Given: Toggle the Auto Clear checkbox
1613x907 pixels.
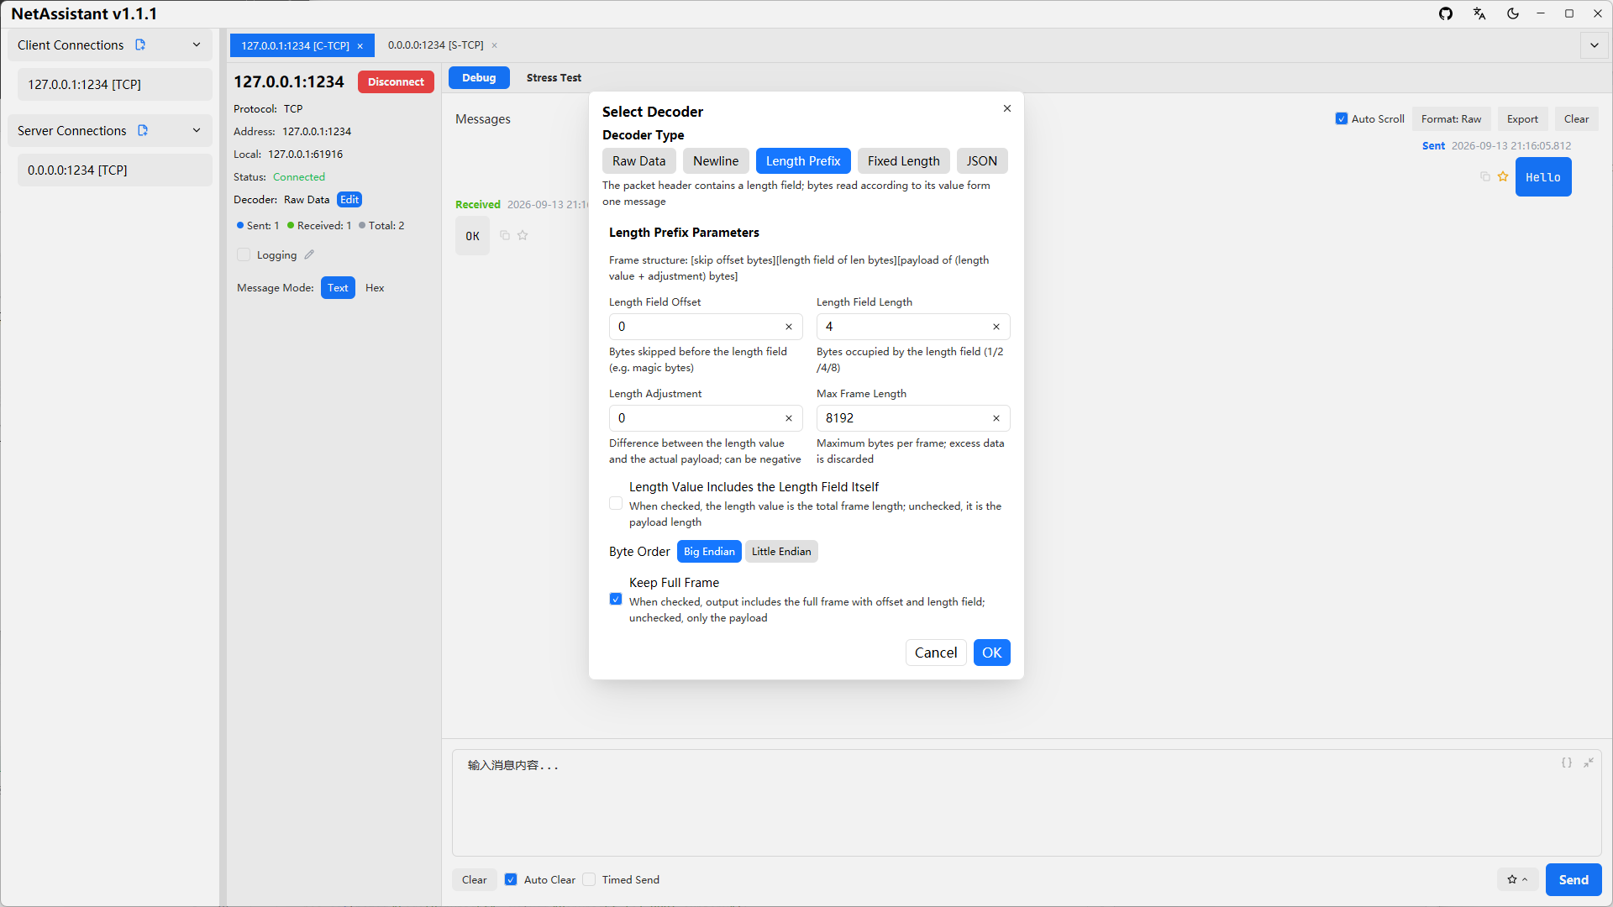Looking at the screenshot, I should (511, 879).
